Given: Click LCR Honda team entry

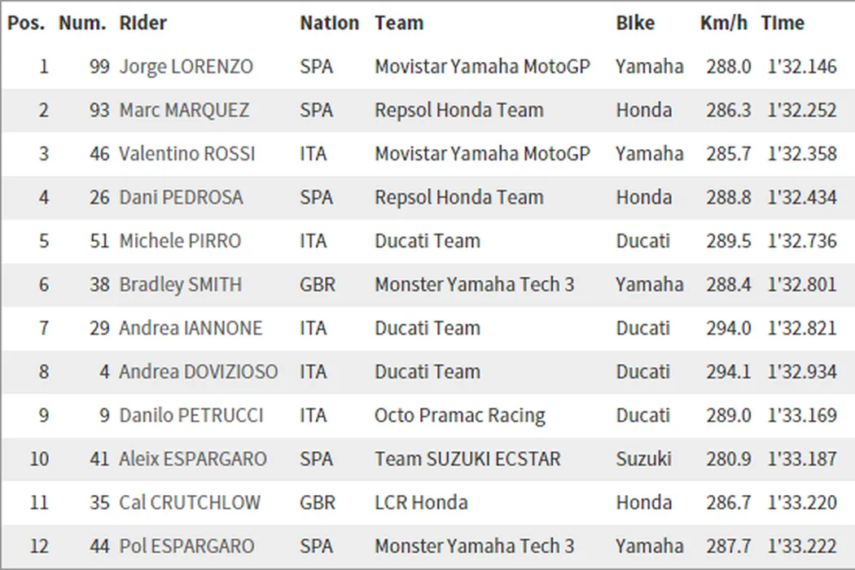Looking at the screenshot, I should pyautogui.click(x=421, y=502).
